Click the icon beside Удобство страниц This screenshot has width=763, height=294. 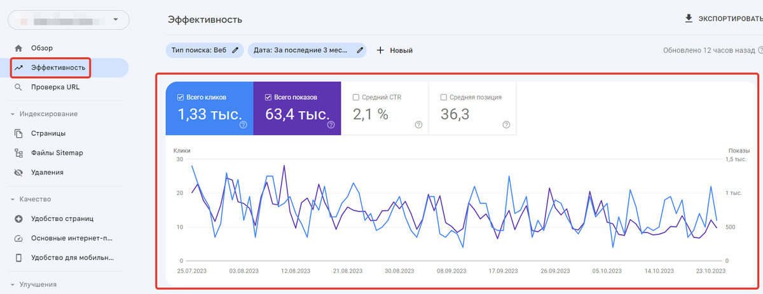(18, 218)
